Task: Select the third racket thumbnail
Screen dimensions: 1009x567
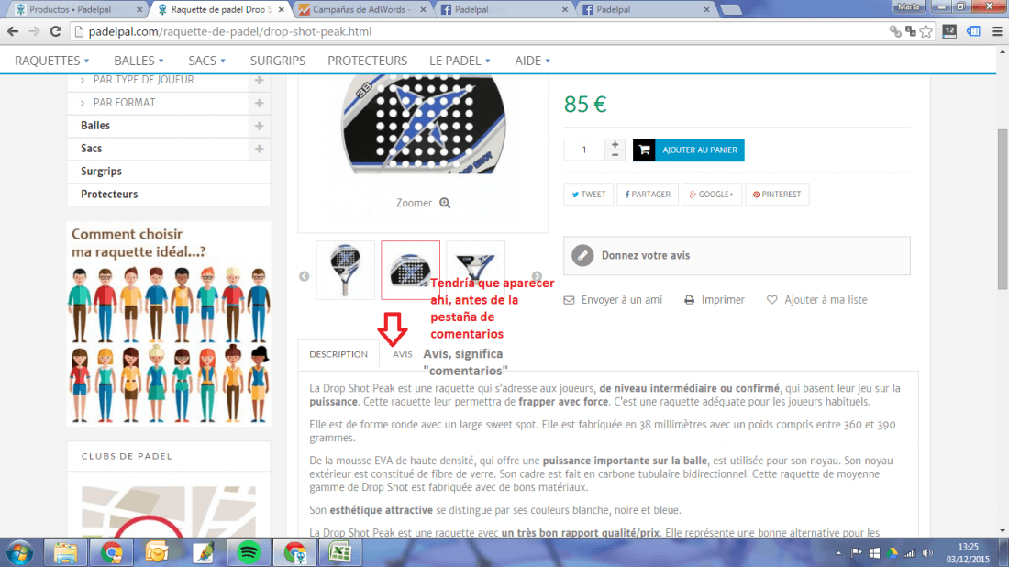Action: [475, 271]
